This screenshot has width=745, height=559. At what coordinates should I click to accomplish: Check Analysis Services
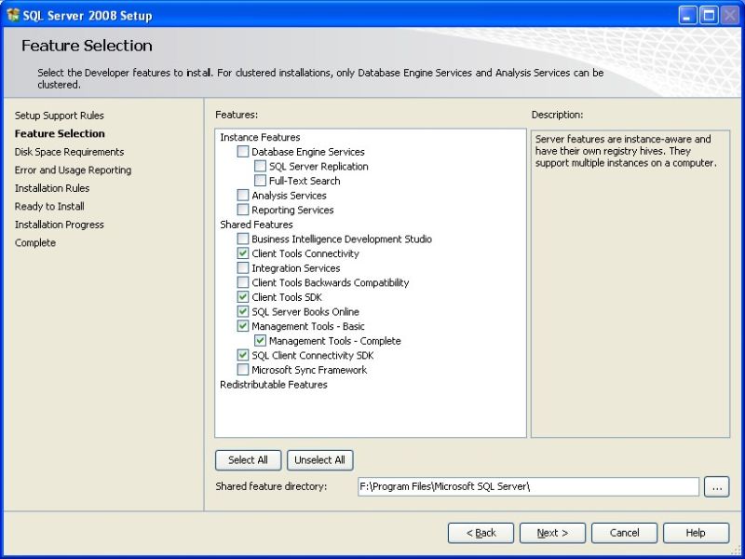click(x=243, y=195)
